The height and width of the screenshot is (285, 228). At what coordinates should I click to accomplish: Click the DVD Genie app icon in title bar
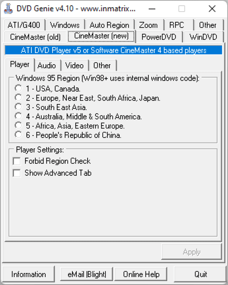click(x=8, y=9)
